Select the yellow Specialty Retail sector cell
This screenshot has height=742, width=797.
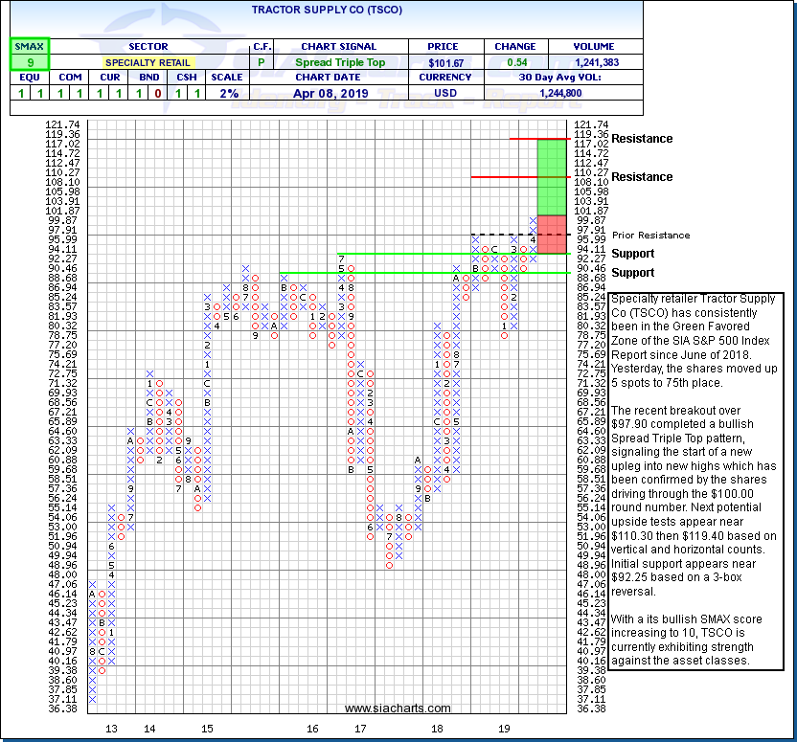tap(148, 62)
